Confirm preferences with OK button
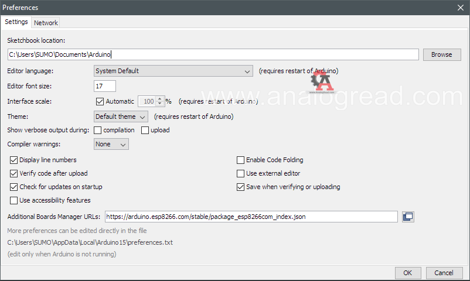Image resolution: width=470 pixels, height=281 pixels. pos(408,273)
